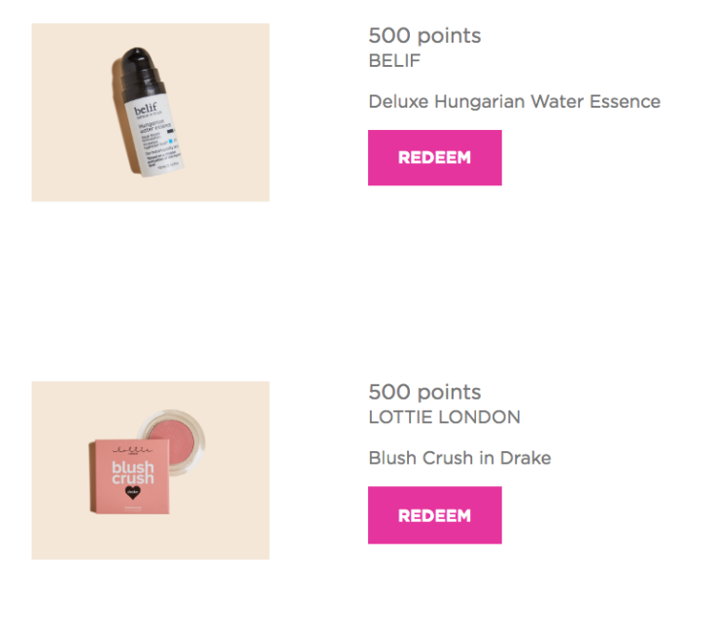Select the Deluxe Hungarian Water Essence title

(x=515, y=101)
